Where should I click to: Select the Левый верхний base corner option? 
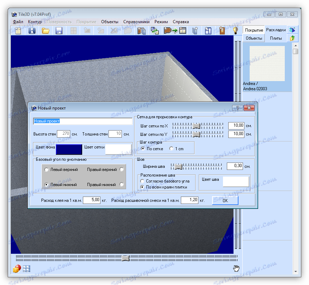(x=47, y=170)
